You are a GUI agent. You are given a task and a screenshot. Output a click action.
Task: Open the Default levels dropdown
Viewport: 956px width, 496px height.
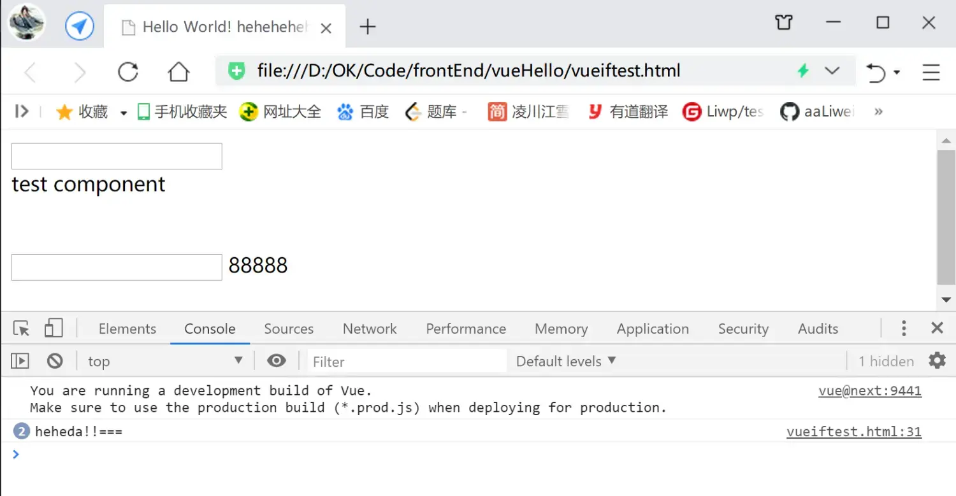pyautogui.click(x=566, y=361)
